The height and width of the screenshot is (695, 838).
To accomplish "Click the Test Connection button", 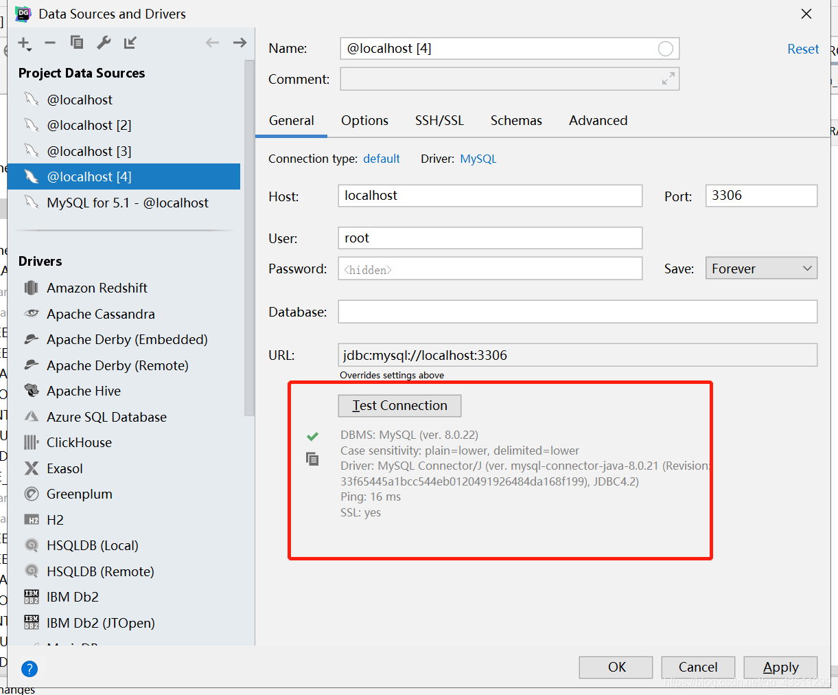I will click(x=399, y=405).
